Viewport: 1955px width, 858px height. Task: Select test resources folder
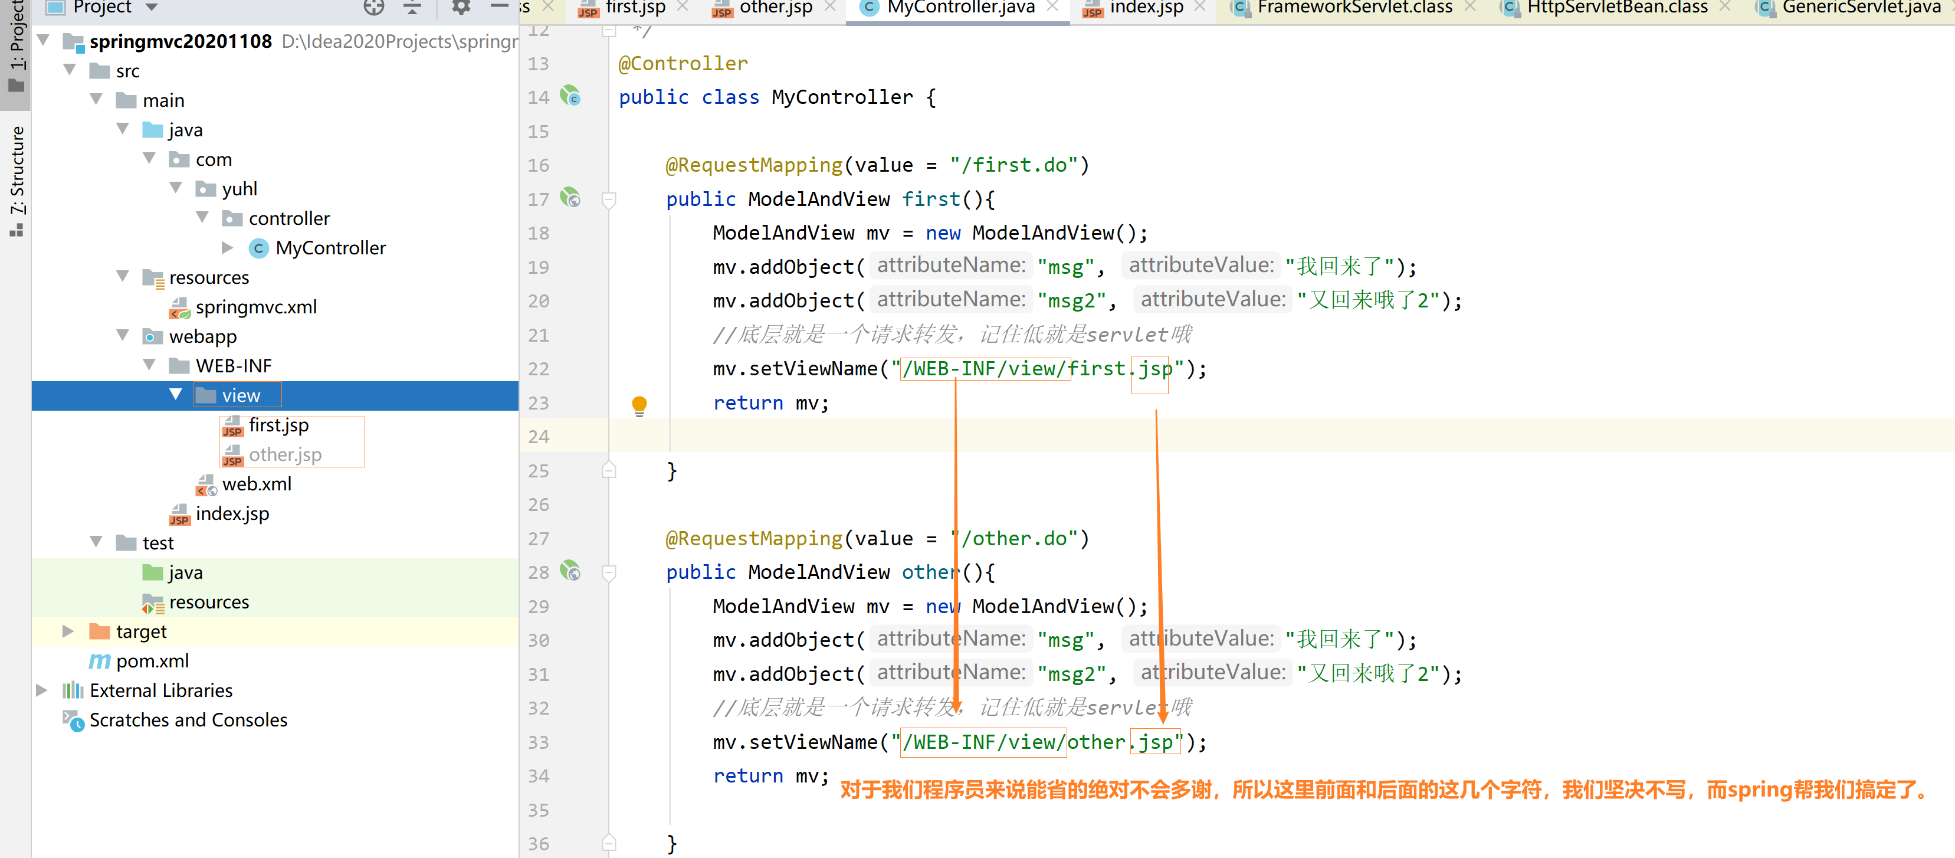coord(209,601)
